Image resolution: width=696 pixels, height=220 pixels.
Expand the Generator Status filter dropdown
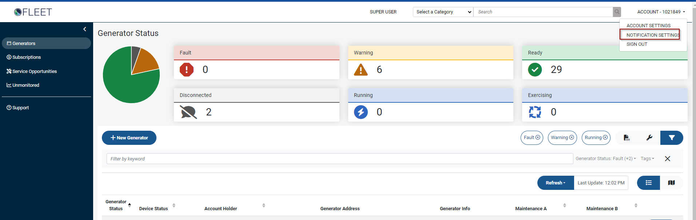(x=606, y=159)
